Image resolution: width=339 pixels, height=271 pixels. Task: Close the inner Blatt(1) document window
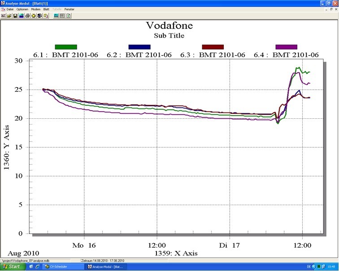[x=336, y=9]
